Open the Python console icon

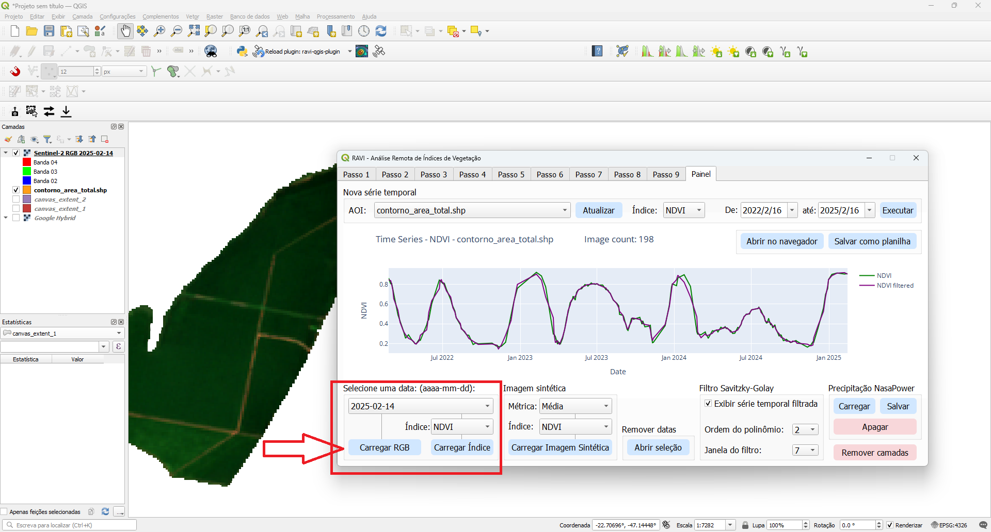242,51
